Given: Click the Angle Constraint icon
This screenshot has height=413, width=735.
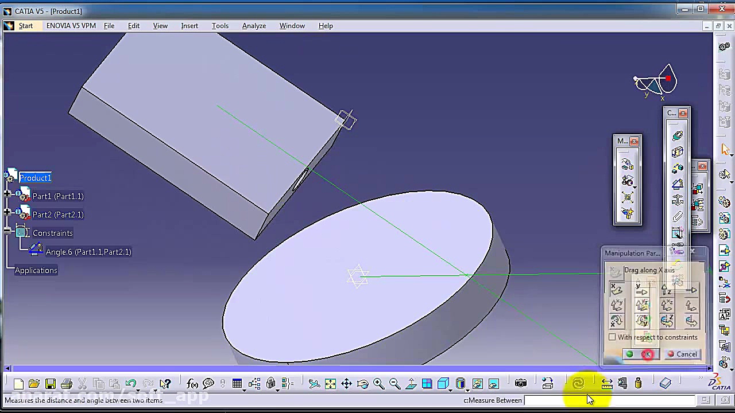Looking at the screenshot, I should point(678,185).
